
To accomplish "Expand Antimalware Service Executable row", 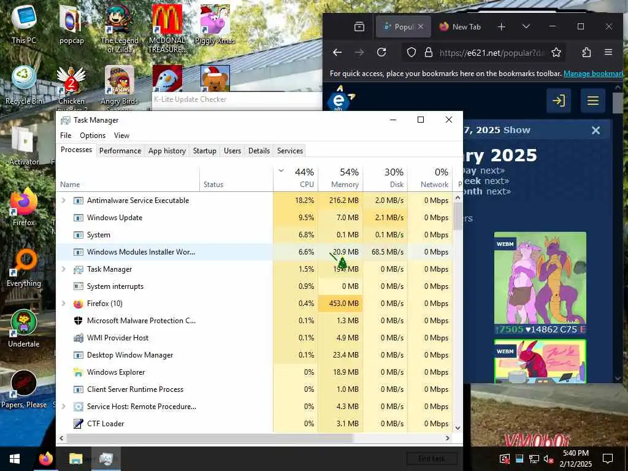I will click(63, 200).
